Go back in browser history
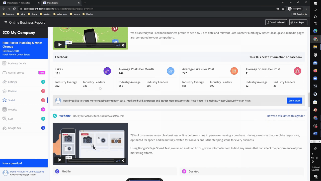The image size is (321, 181). 4,9
